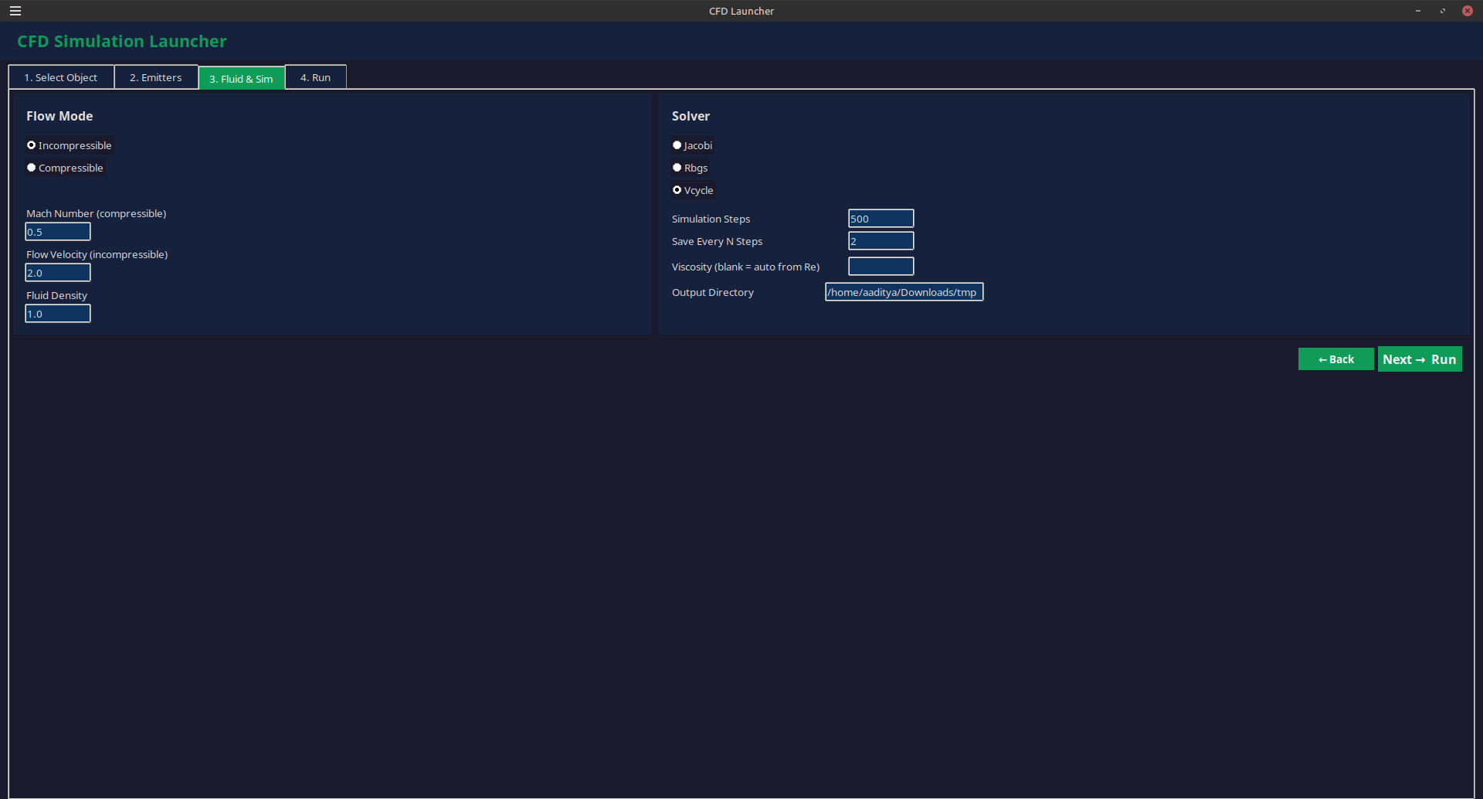Select the Incompressible flow mode
The width and height of the screenshot is (1483, 799).
[x=70, y=145]
